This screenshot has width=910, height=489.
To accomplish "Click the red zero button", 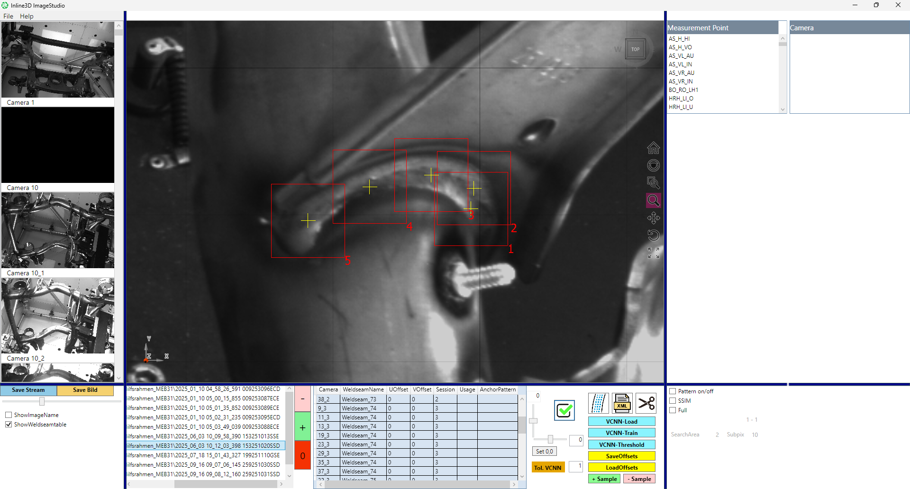I will [302, 456].
